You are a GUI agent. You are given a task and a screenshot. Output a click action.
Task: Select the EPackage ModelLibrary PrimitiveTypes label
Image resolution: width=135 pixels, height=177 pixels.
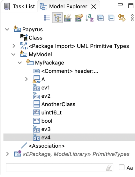click(x=76, y=154)
